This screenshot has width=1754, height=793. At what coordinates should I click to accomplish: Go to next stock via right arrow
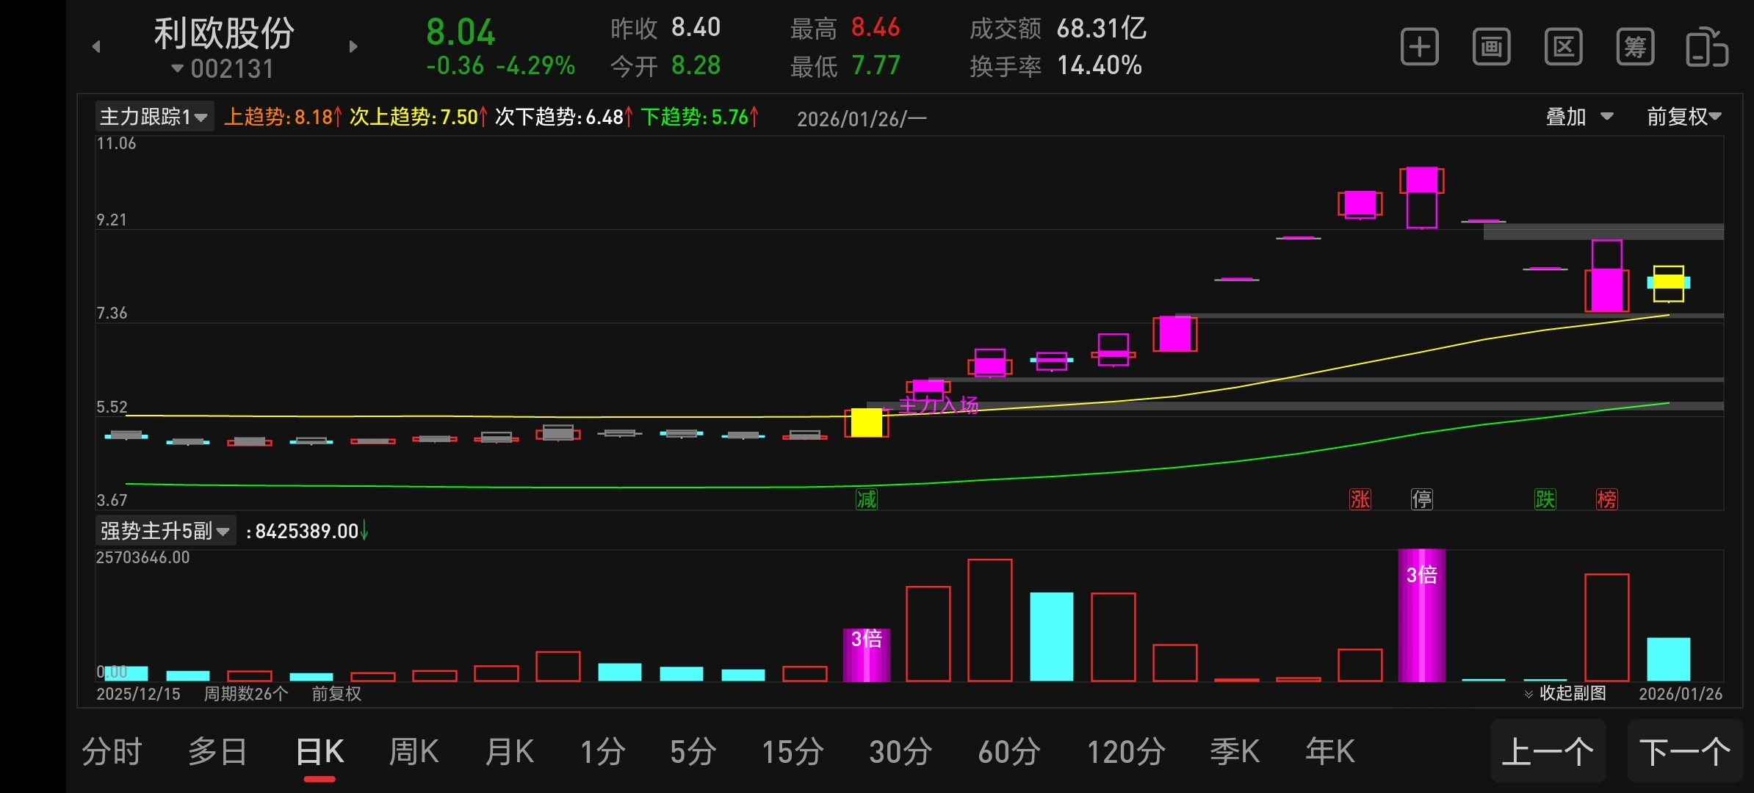(x=353, y=47)
